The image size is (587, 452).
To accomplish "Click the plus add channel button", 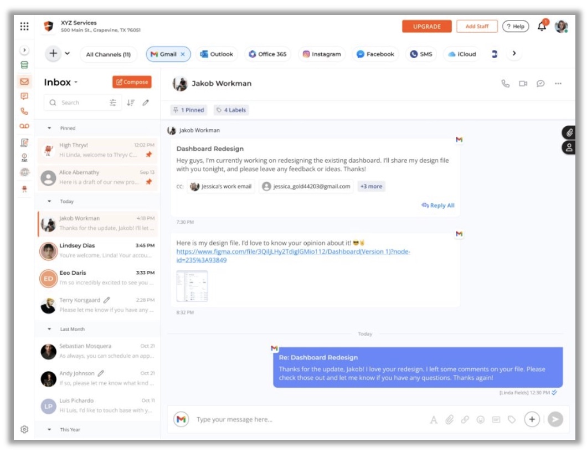I will 54,54.
